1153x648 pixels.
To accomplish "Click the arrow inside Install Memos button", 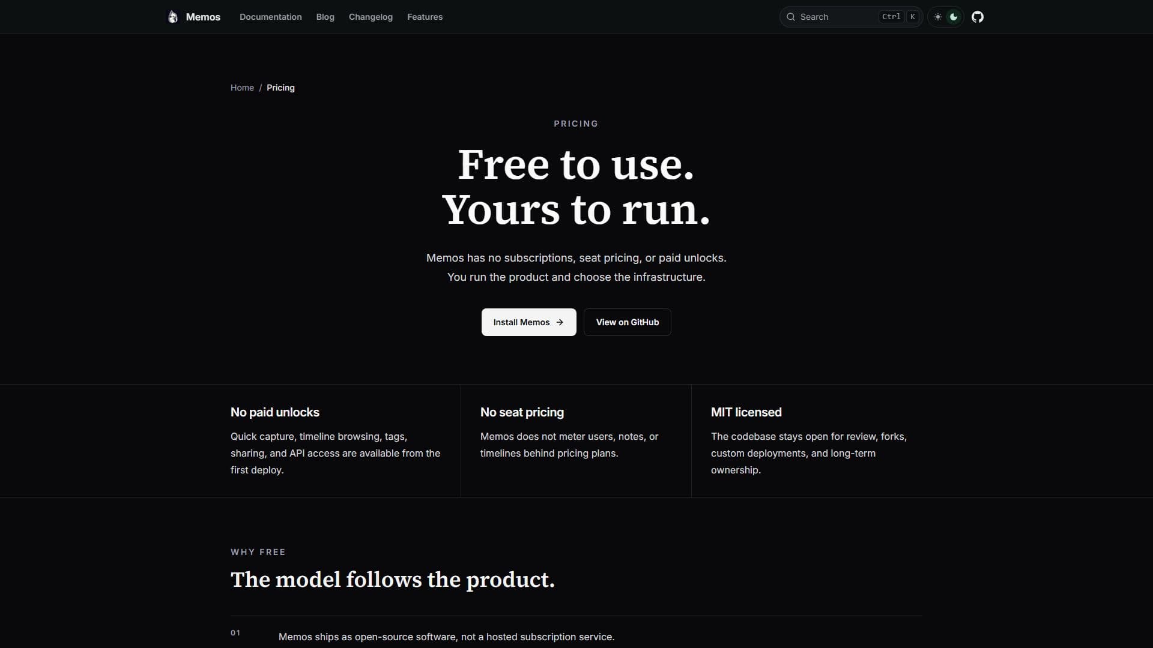I will tap(560, 322).
